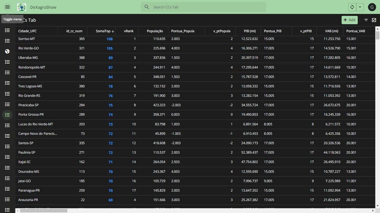This screenshot has height=213, width=380.
Task: Click the scroll up arrow
Action: click(x=378, y=28)
